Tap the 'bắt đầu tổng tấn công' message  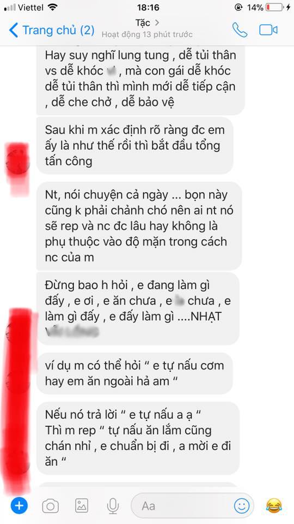[x=134, y=145]
